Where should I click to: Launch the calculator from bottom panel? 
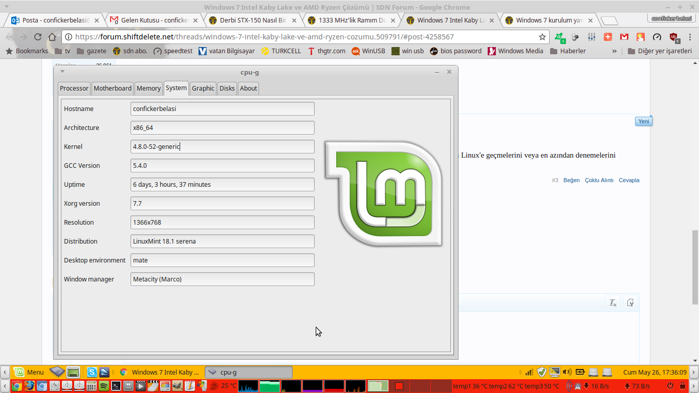[92, 386]
